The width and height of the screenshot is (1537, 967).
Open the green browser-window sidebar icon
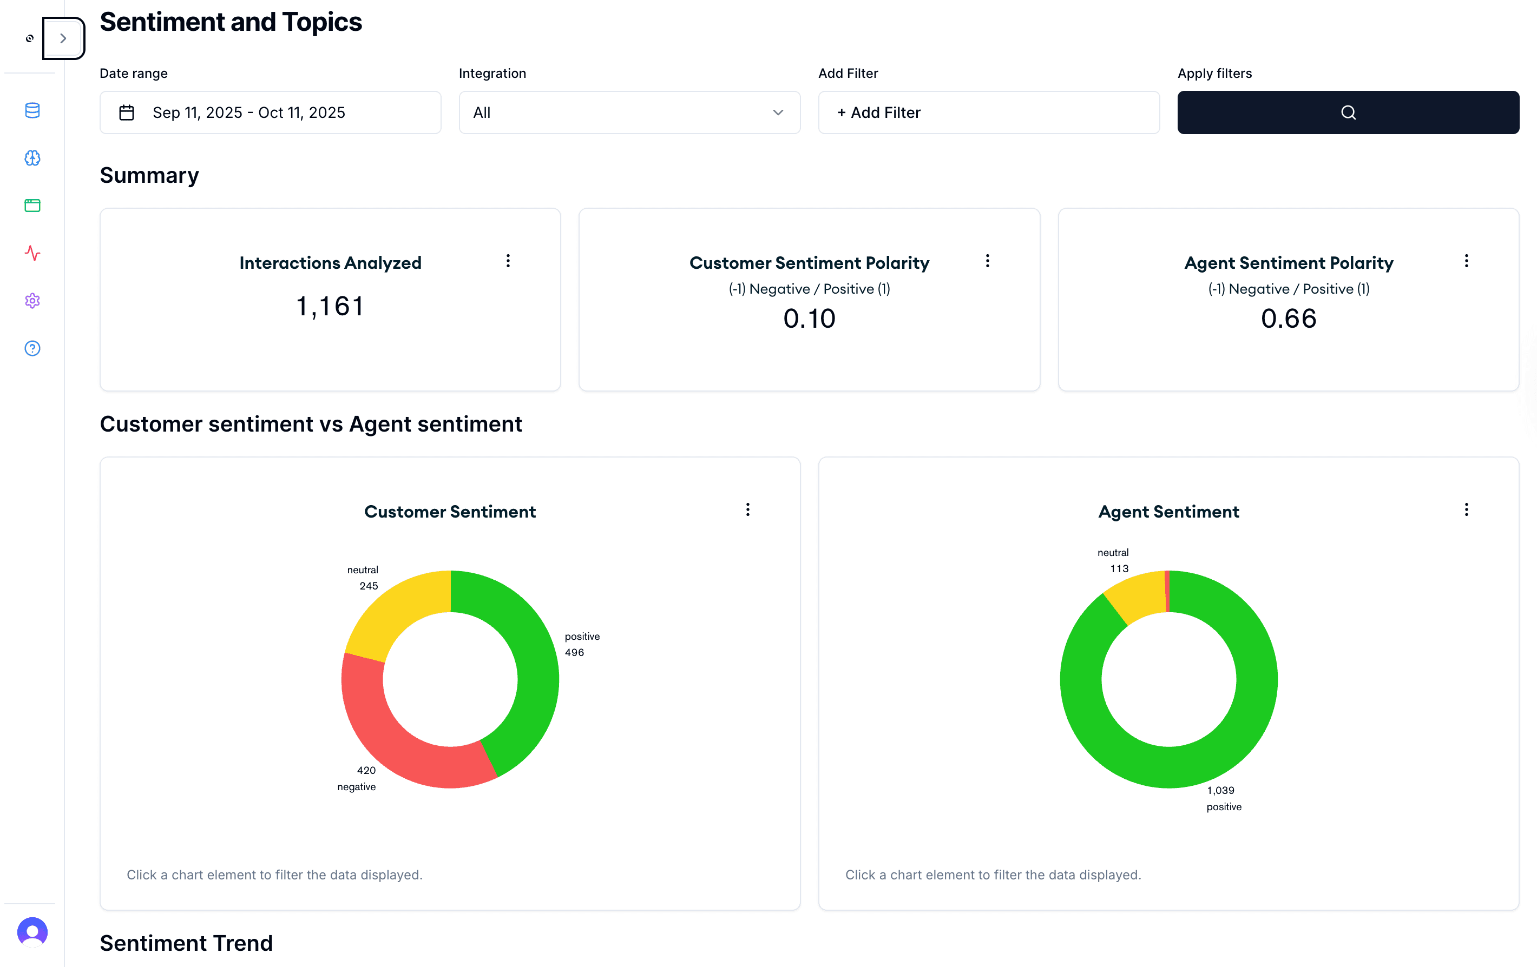32,206
